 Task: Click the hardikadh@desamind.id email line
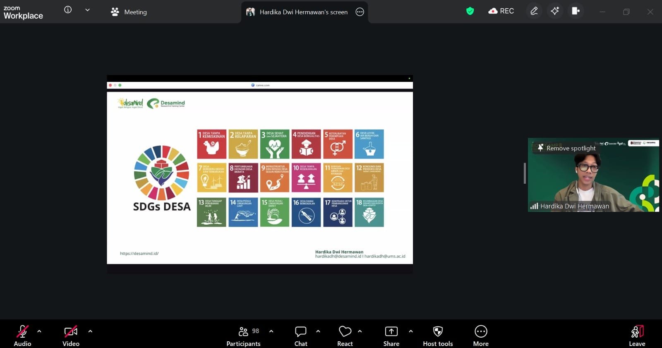click(360, 256)
